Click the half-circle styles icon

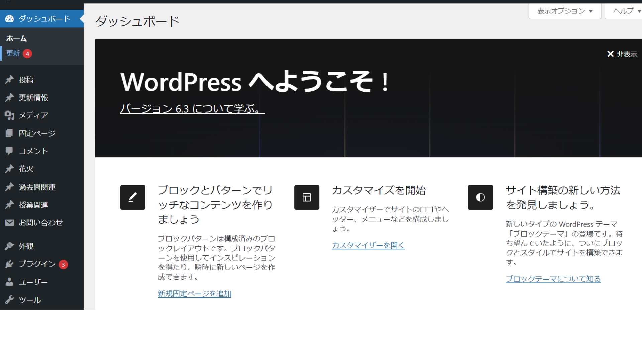480,197
